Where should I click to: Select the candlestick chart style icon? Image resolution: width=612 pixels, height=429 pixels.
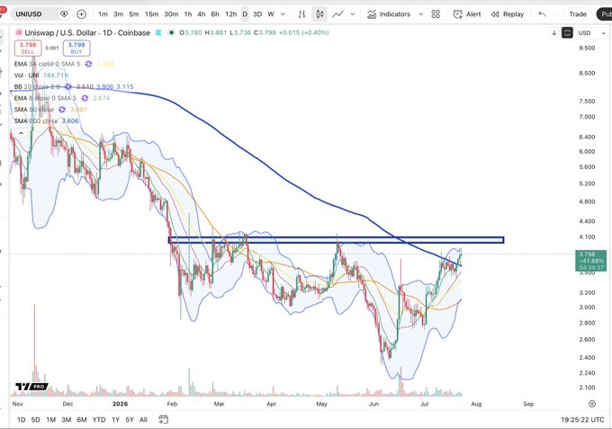point(319,14)
